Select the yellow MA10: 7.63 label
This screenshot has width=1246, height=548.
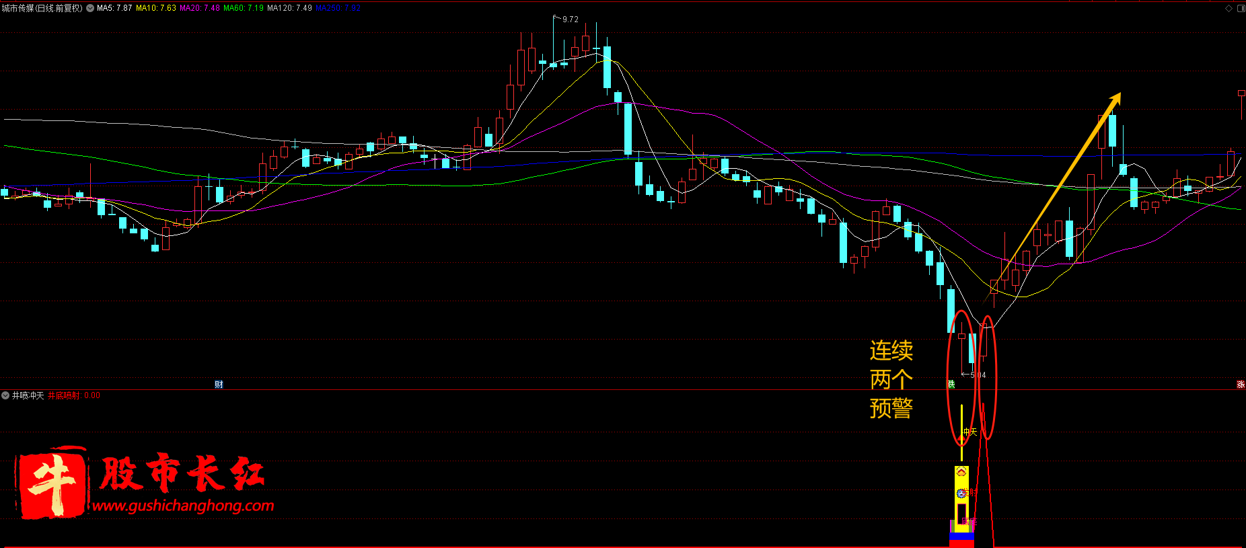tap(156, 8)
